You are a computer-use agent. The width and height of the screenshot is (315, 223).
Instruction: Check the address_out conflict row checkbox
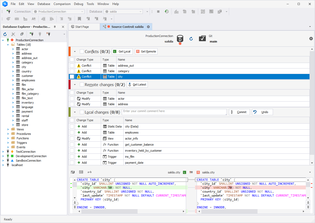(x=72, y=65)
